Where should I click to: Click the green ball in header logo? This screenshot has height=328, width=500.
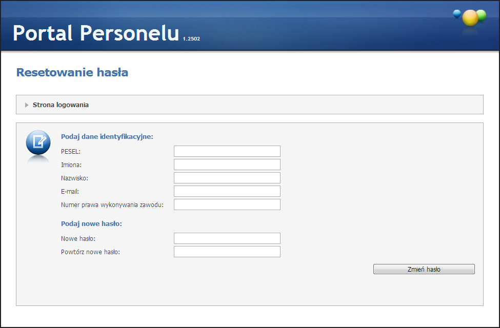pyautogui.click(x=482, y=15)
